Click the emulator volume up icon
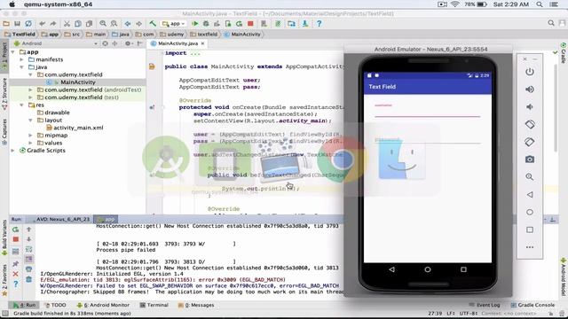 530,89
